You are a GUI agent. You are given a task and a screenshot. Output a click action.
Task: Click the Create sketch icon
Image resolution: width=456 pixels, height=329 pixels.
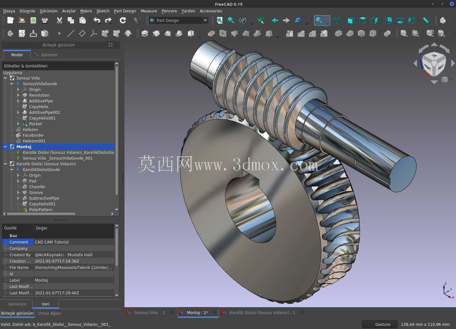pyautogui.click(x=22, y=33)
